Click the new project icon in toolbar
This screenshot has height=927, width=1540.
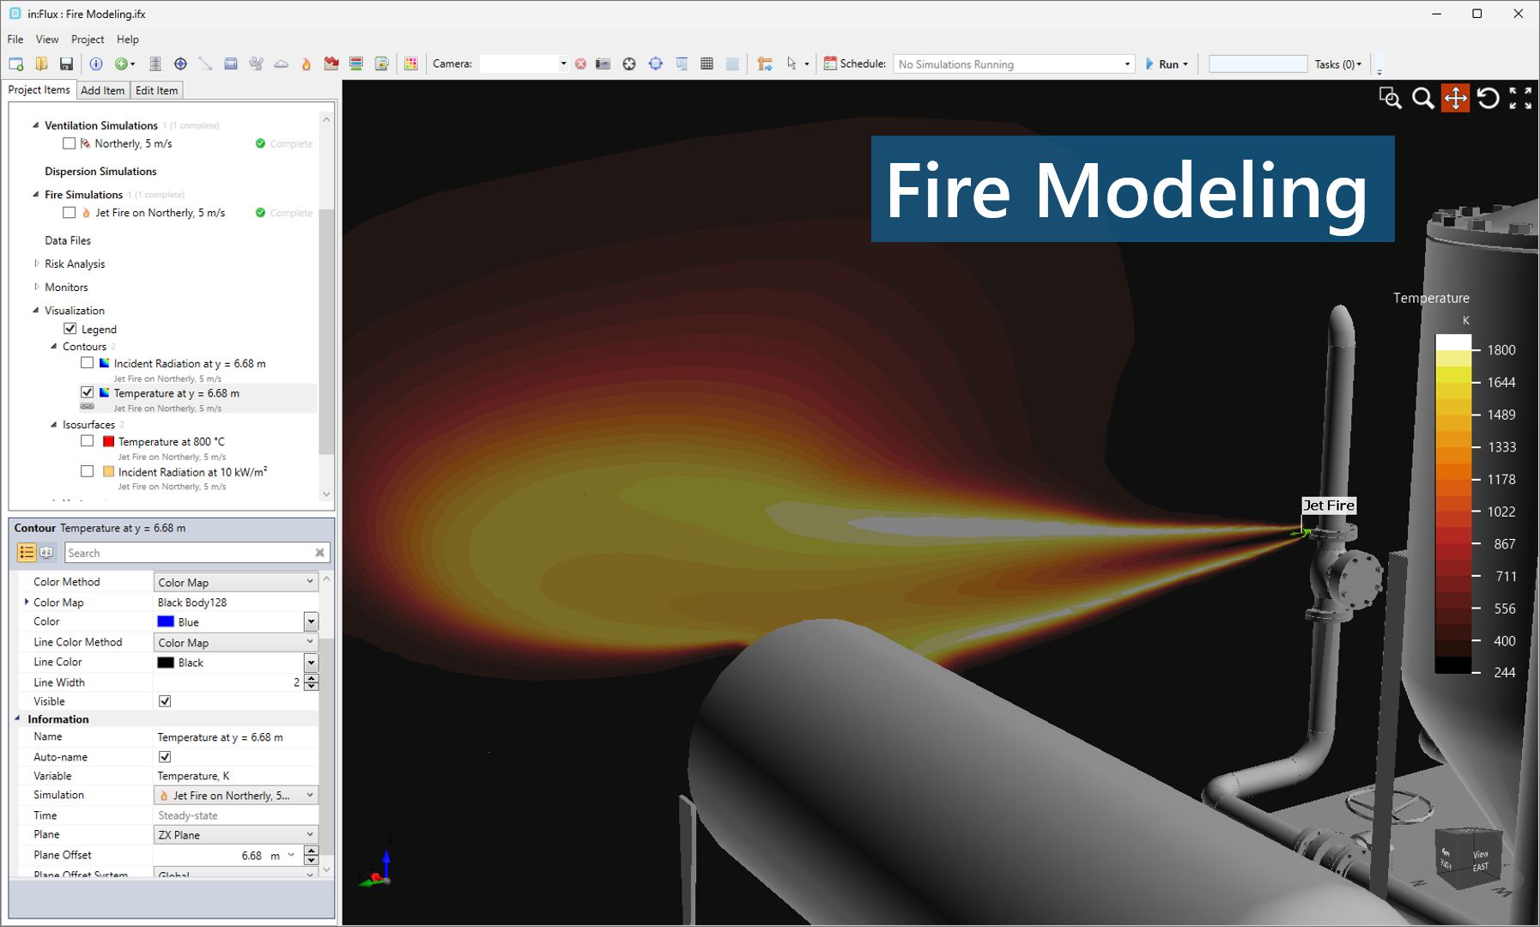(15, 64)
